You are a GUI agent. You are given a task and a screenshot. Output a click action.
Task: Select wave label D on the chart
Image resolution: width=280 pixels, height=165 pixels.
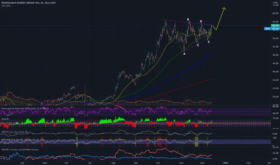[x=201, y=21]
